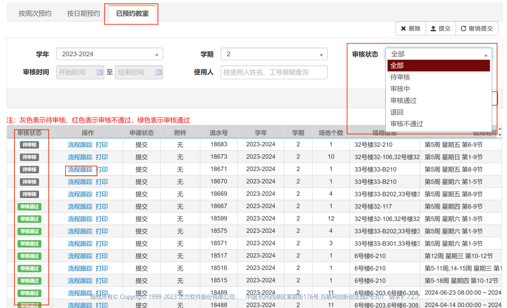Open 流程跟踪 for serial number 18517
The image size is (507, 308).
point(80,256)
